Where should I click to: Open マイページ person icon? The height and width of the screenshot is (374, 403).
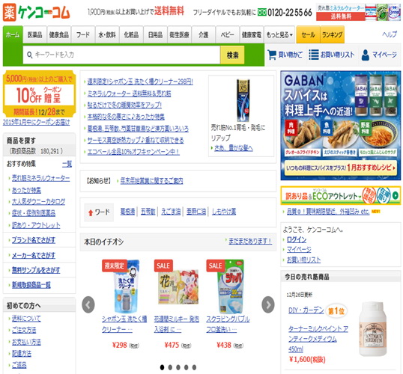tap(366, 55)
